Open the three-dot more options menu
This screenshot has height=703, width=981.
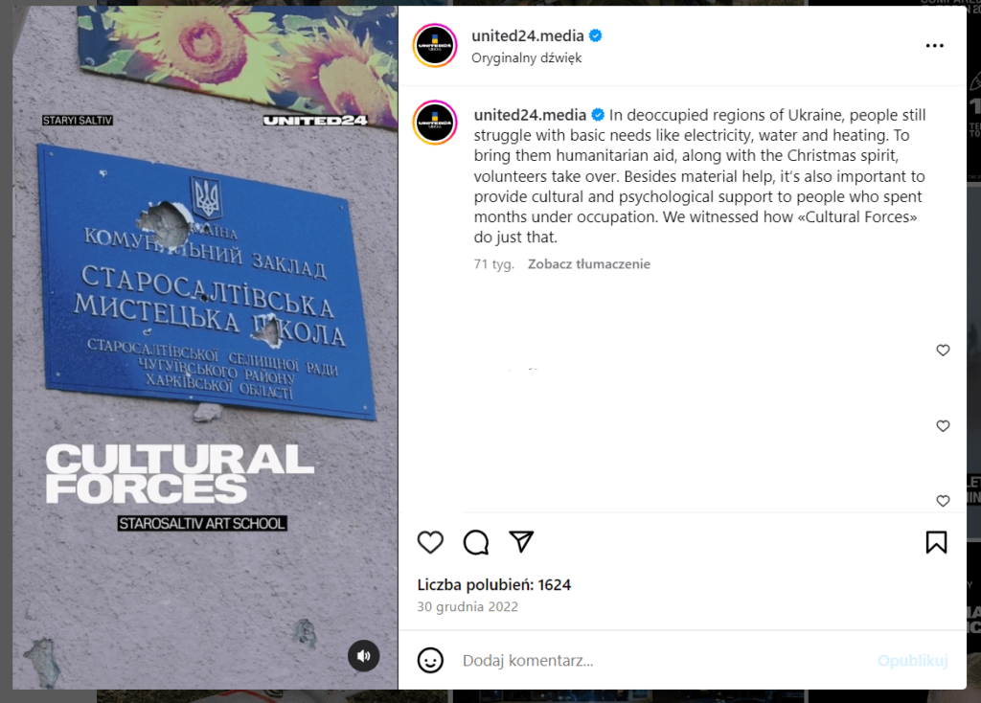tap(934, 46)
